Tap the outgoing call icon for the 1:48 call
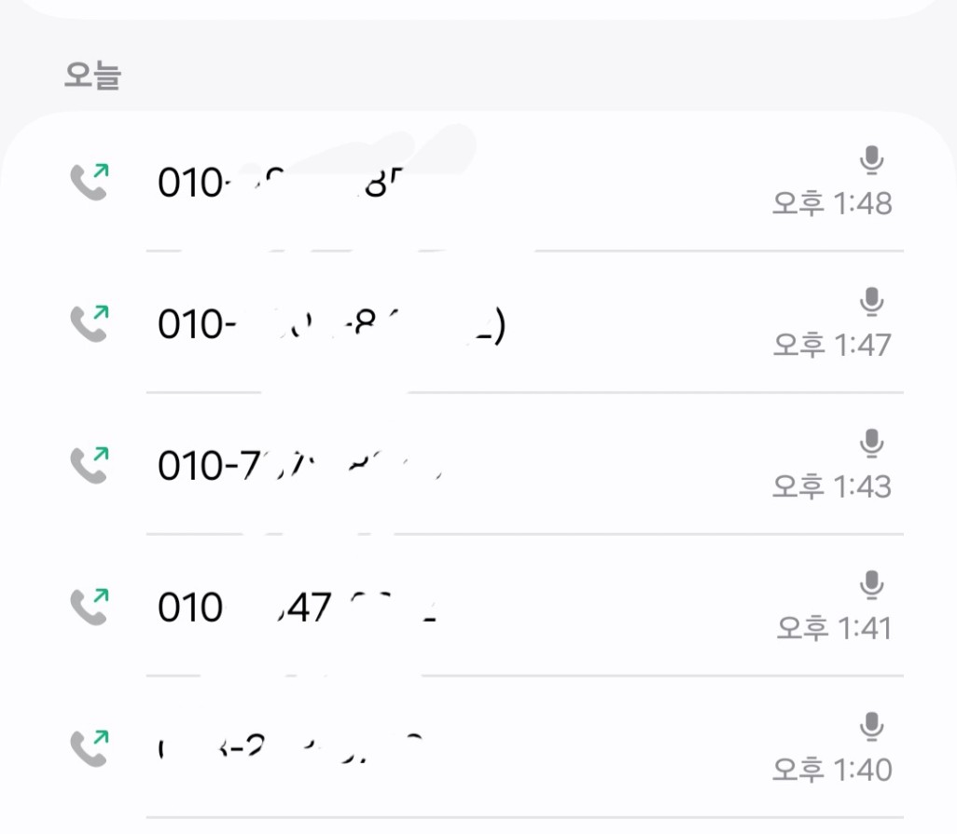This screenshot has height=834, width=957. [90, 183]
